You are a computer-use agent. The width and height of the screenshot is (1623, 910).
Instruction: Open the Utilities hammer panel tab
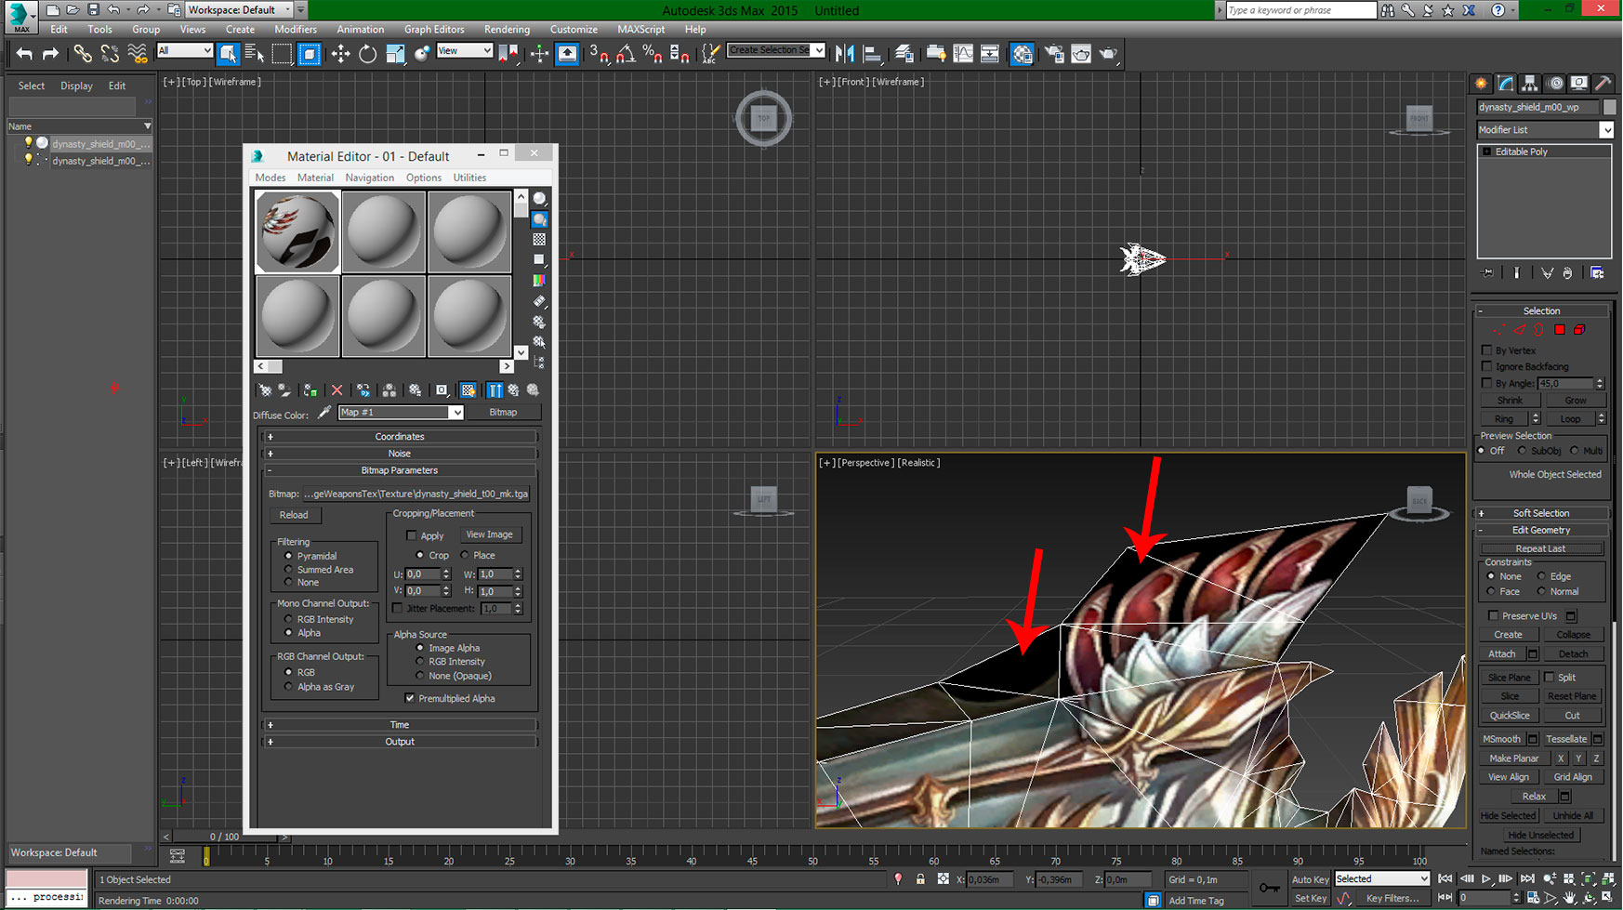tap(1603, 83)
